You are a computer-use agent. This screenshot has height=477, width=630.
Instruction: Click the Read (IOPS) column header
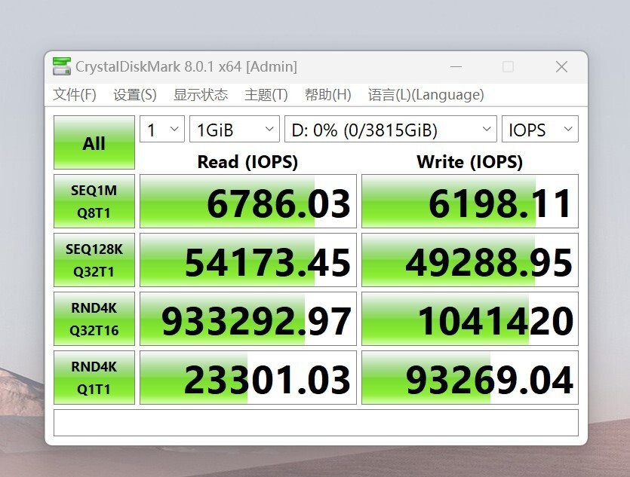tap(247, 162)
